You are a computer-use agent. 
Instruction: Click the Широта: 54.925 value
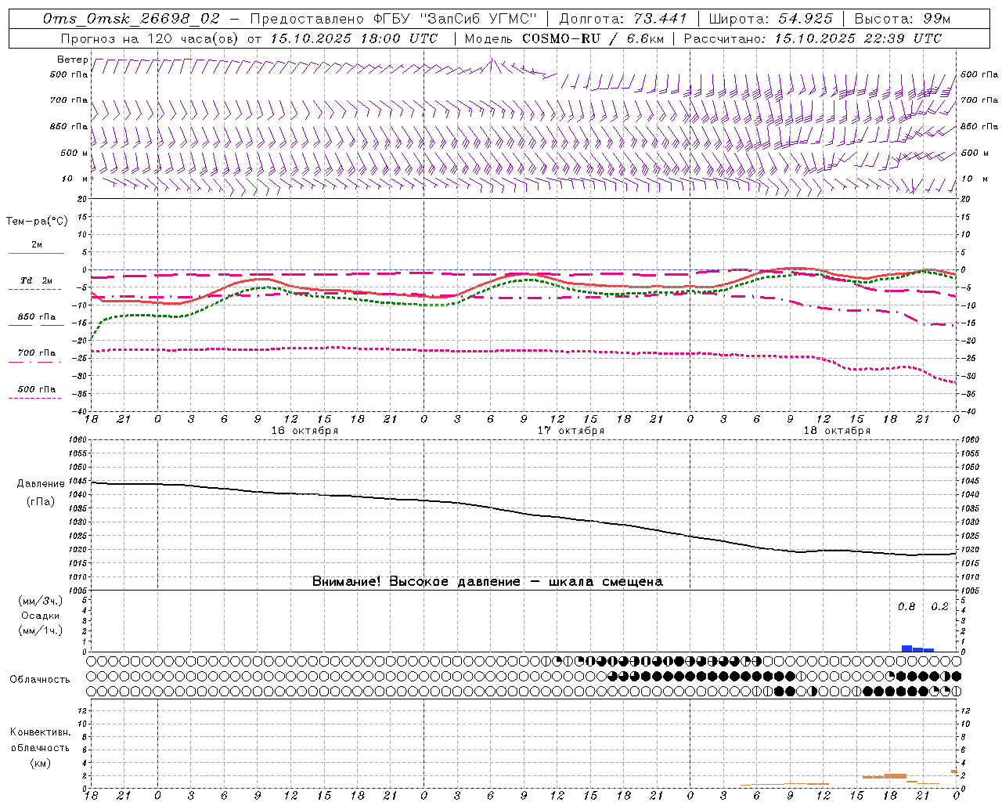[770, 19]
